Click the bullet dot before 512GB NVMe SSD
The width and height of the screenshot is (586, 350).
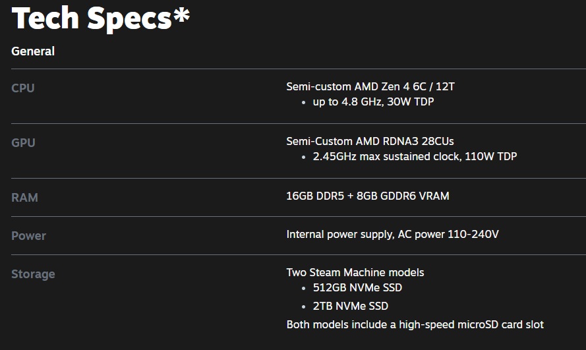pos(304,289)
